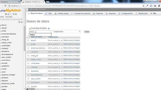Open the Cotejamiento collation dropdown
Screen dimensions: 161x90
67,32
